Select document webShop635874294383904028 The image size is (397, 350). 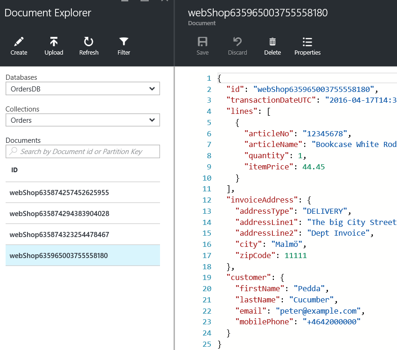(x=59, y=213)
